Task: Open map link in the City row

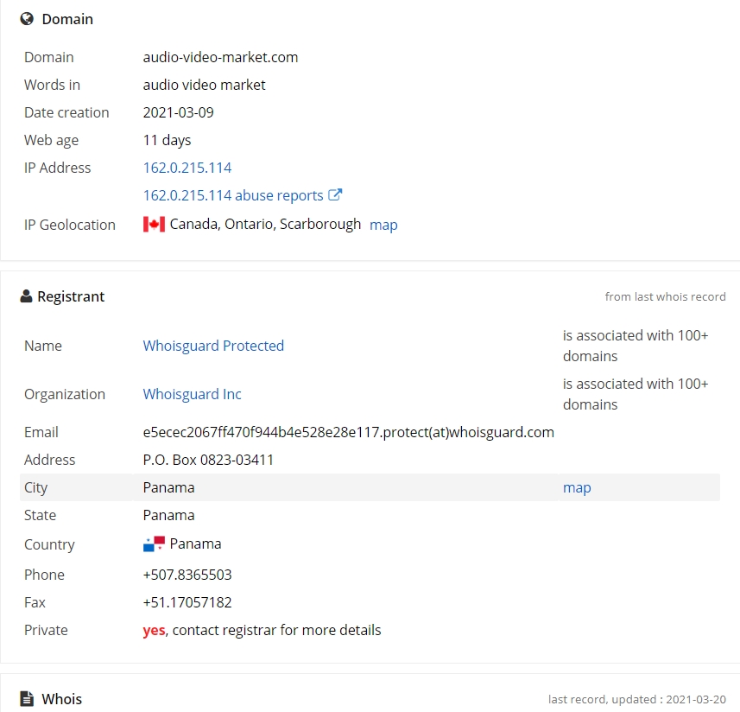Action: [577, 487]
